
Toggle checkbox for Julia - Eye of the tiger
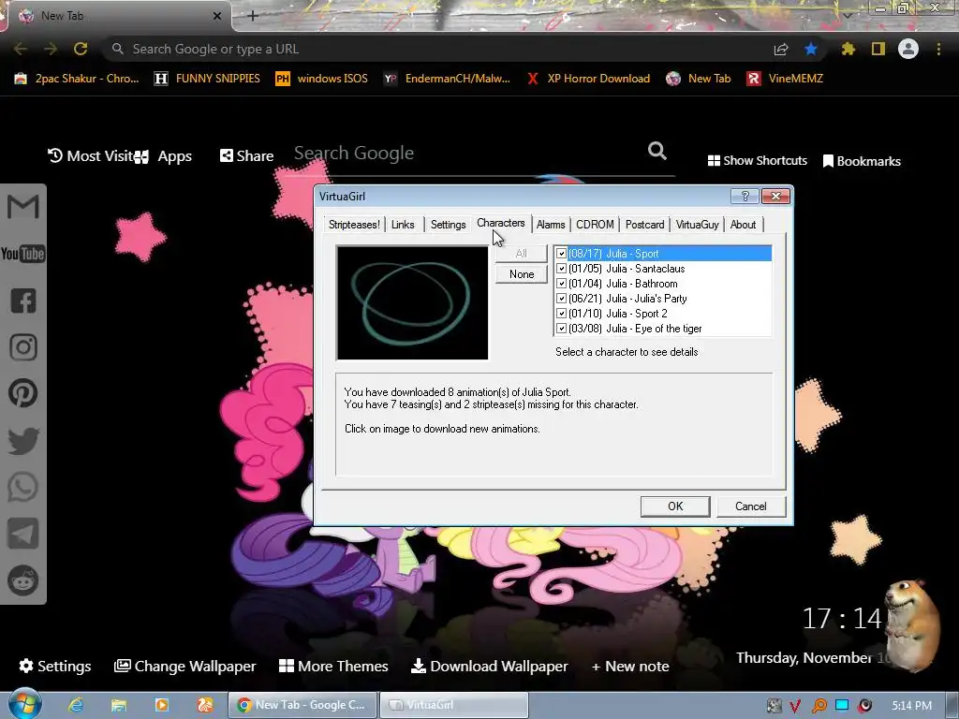point(562,329)
